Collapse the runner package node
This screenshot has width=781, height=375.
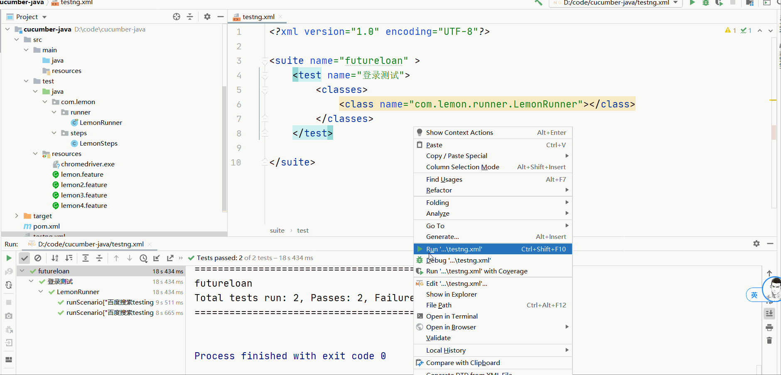pos(54,112)
